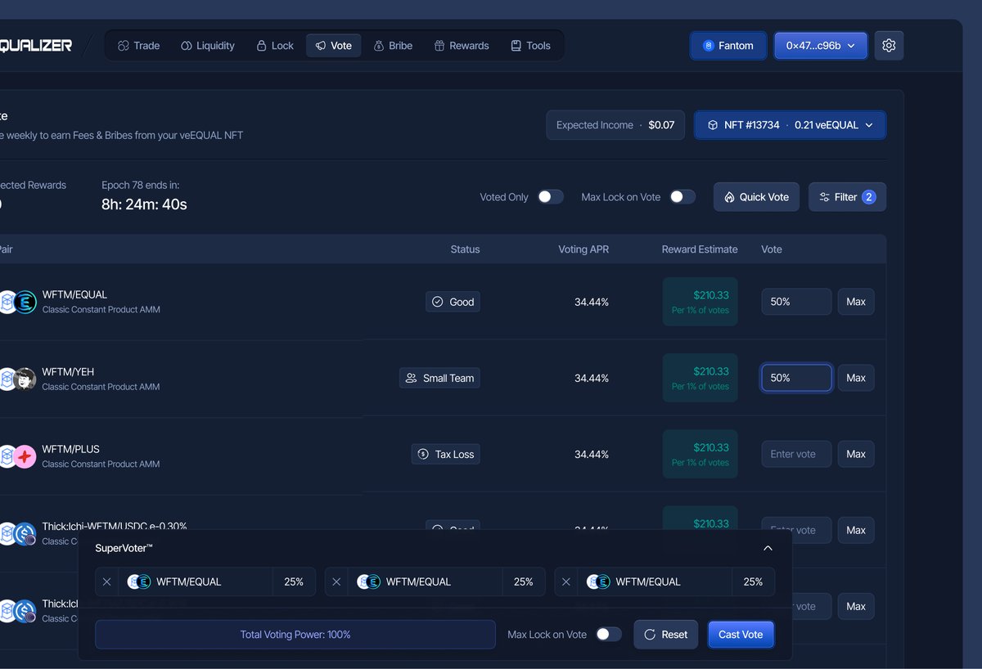Select the Vote tab
The width and height of the screenshot is (982, 669).
pyautogui.click(x=333, y=46)
